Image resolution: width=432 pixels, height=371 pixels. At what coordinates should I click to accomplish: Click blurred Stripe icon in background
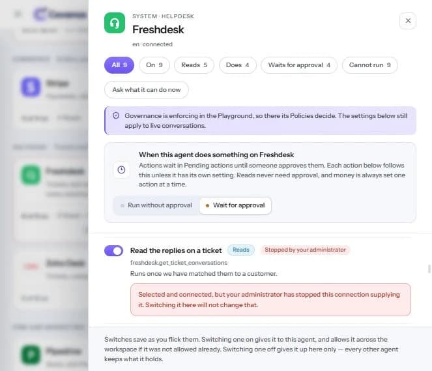(x=31, y=87)
